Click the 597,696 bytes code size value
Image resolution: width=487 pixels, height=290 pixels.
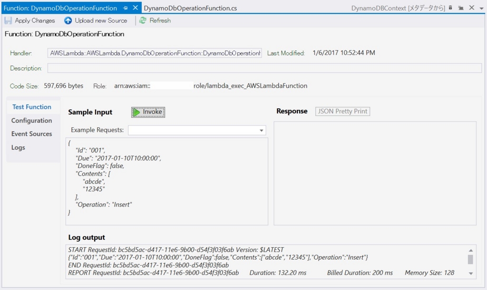(x=63, y=86)
